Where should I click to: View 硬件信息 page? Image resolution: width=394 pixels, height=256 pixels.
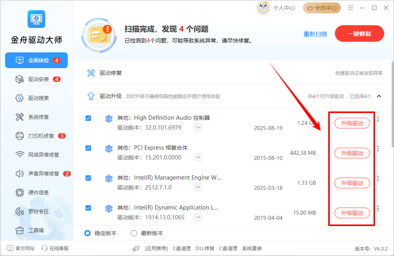(36, 193)
